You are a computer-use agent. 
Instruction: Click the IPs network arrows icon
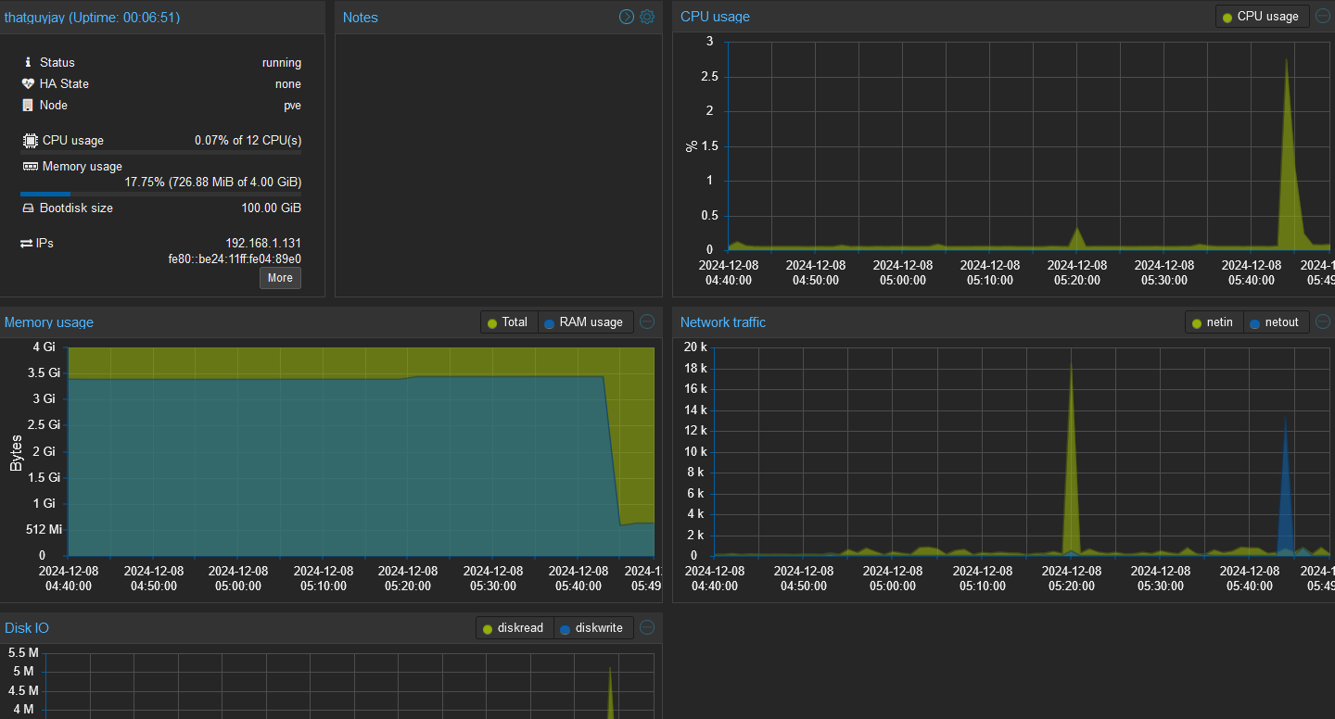point(27,243)
